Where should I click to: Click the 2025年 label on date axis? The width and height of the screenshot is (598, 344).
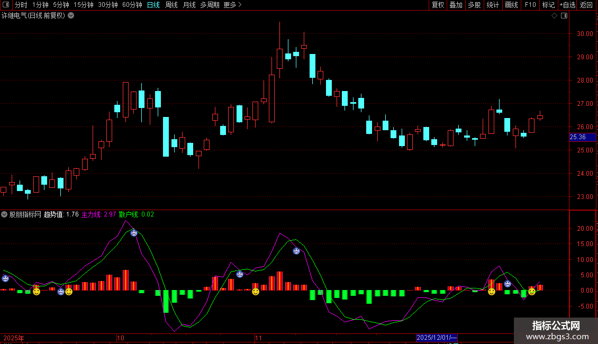tap(14, 338)
